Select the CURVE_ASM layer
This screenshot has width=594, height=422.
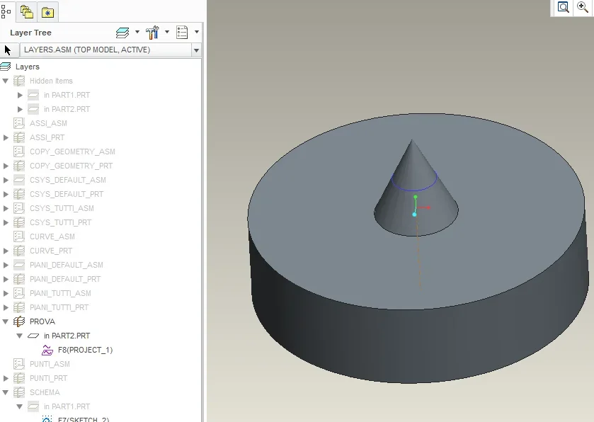click(52, 236)
